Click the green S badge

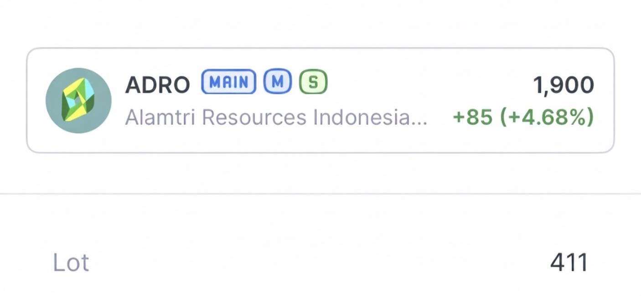[313, 82]
